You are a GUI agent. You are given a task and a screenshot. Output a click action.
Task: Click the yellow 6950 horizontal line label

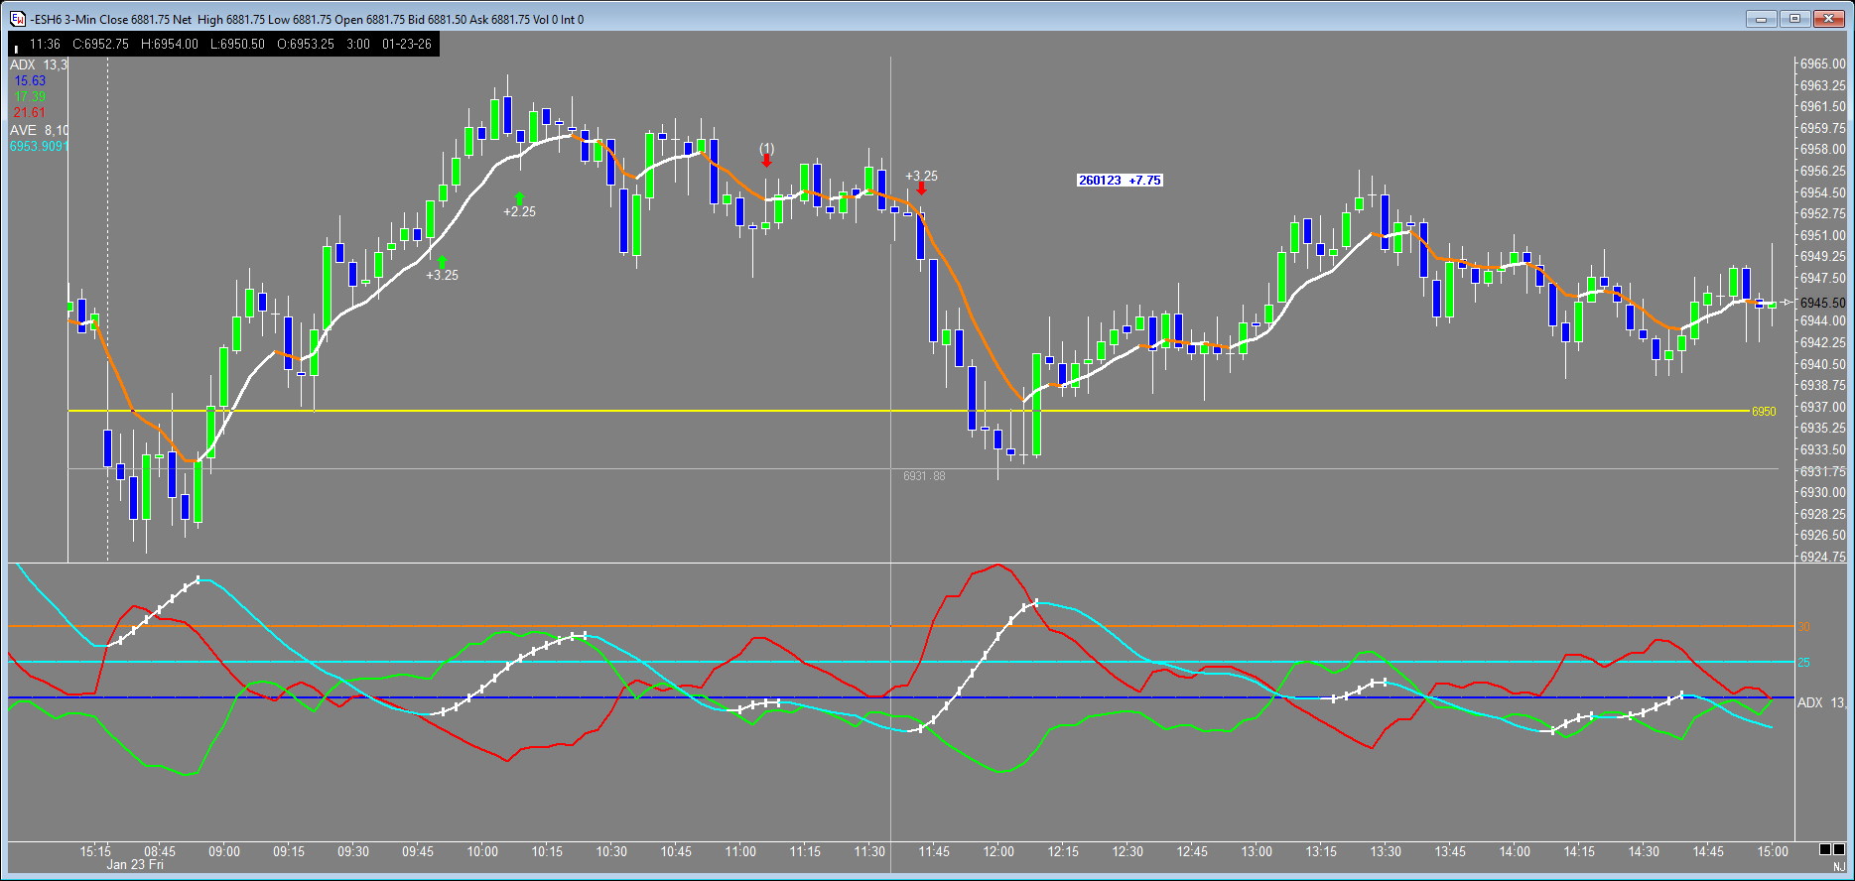(1763, 411)
